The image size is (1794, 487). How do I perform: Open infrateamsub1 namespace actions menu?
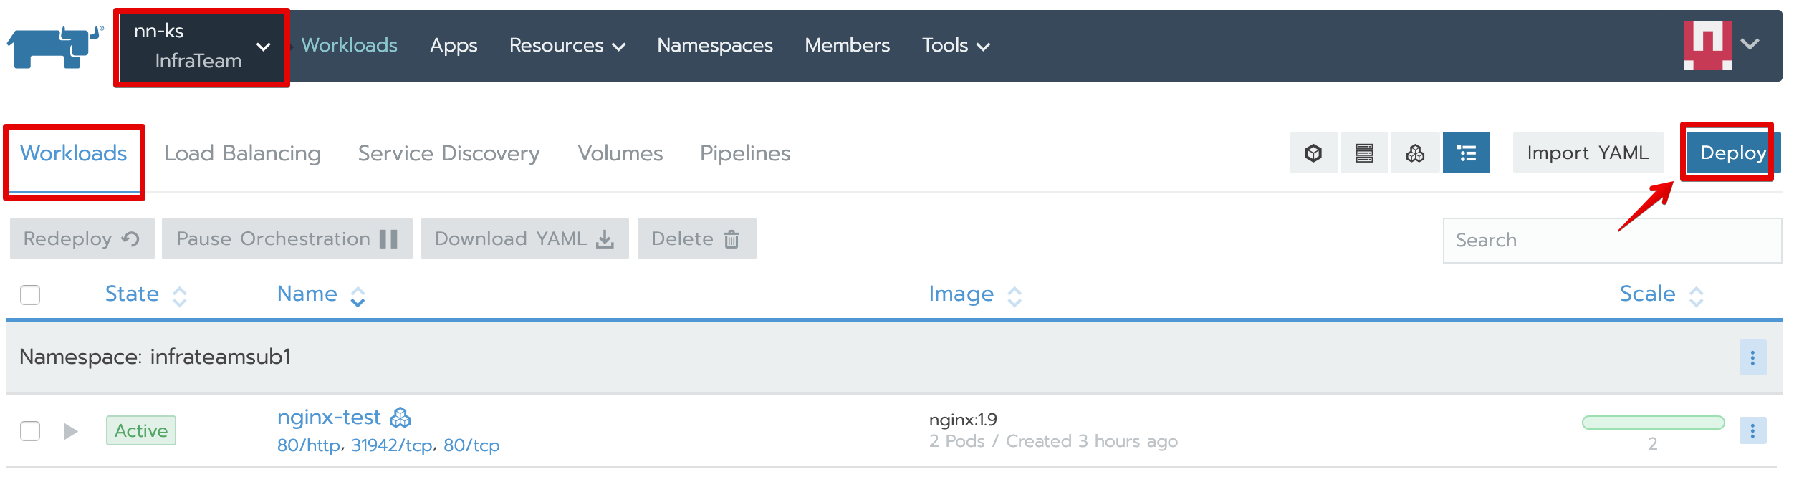coord(1752,357)
